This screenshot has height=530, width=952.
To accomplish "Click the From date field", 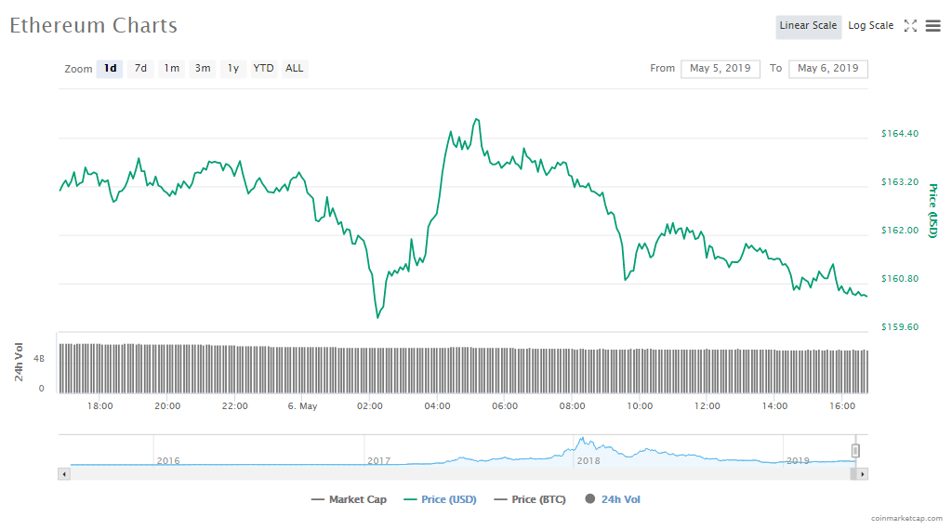I will [721, 69].
